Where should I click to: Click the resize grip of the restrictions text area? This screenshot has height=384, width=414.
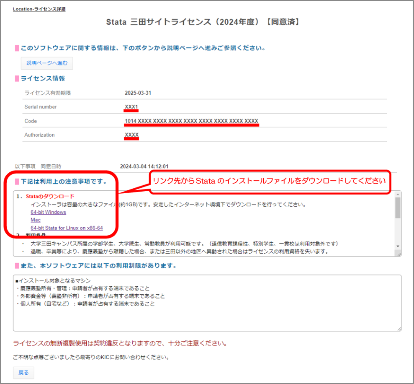tap(399, 329)
